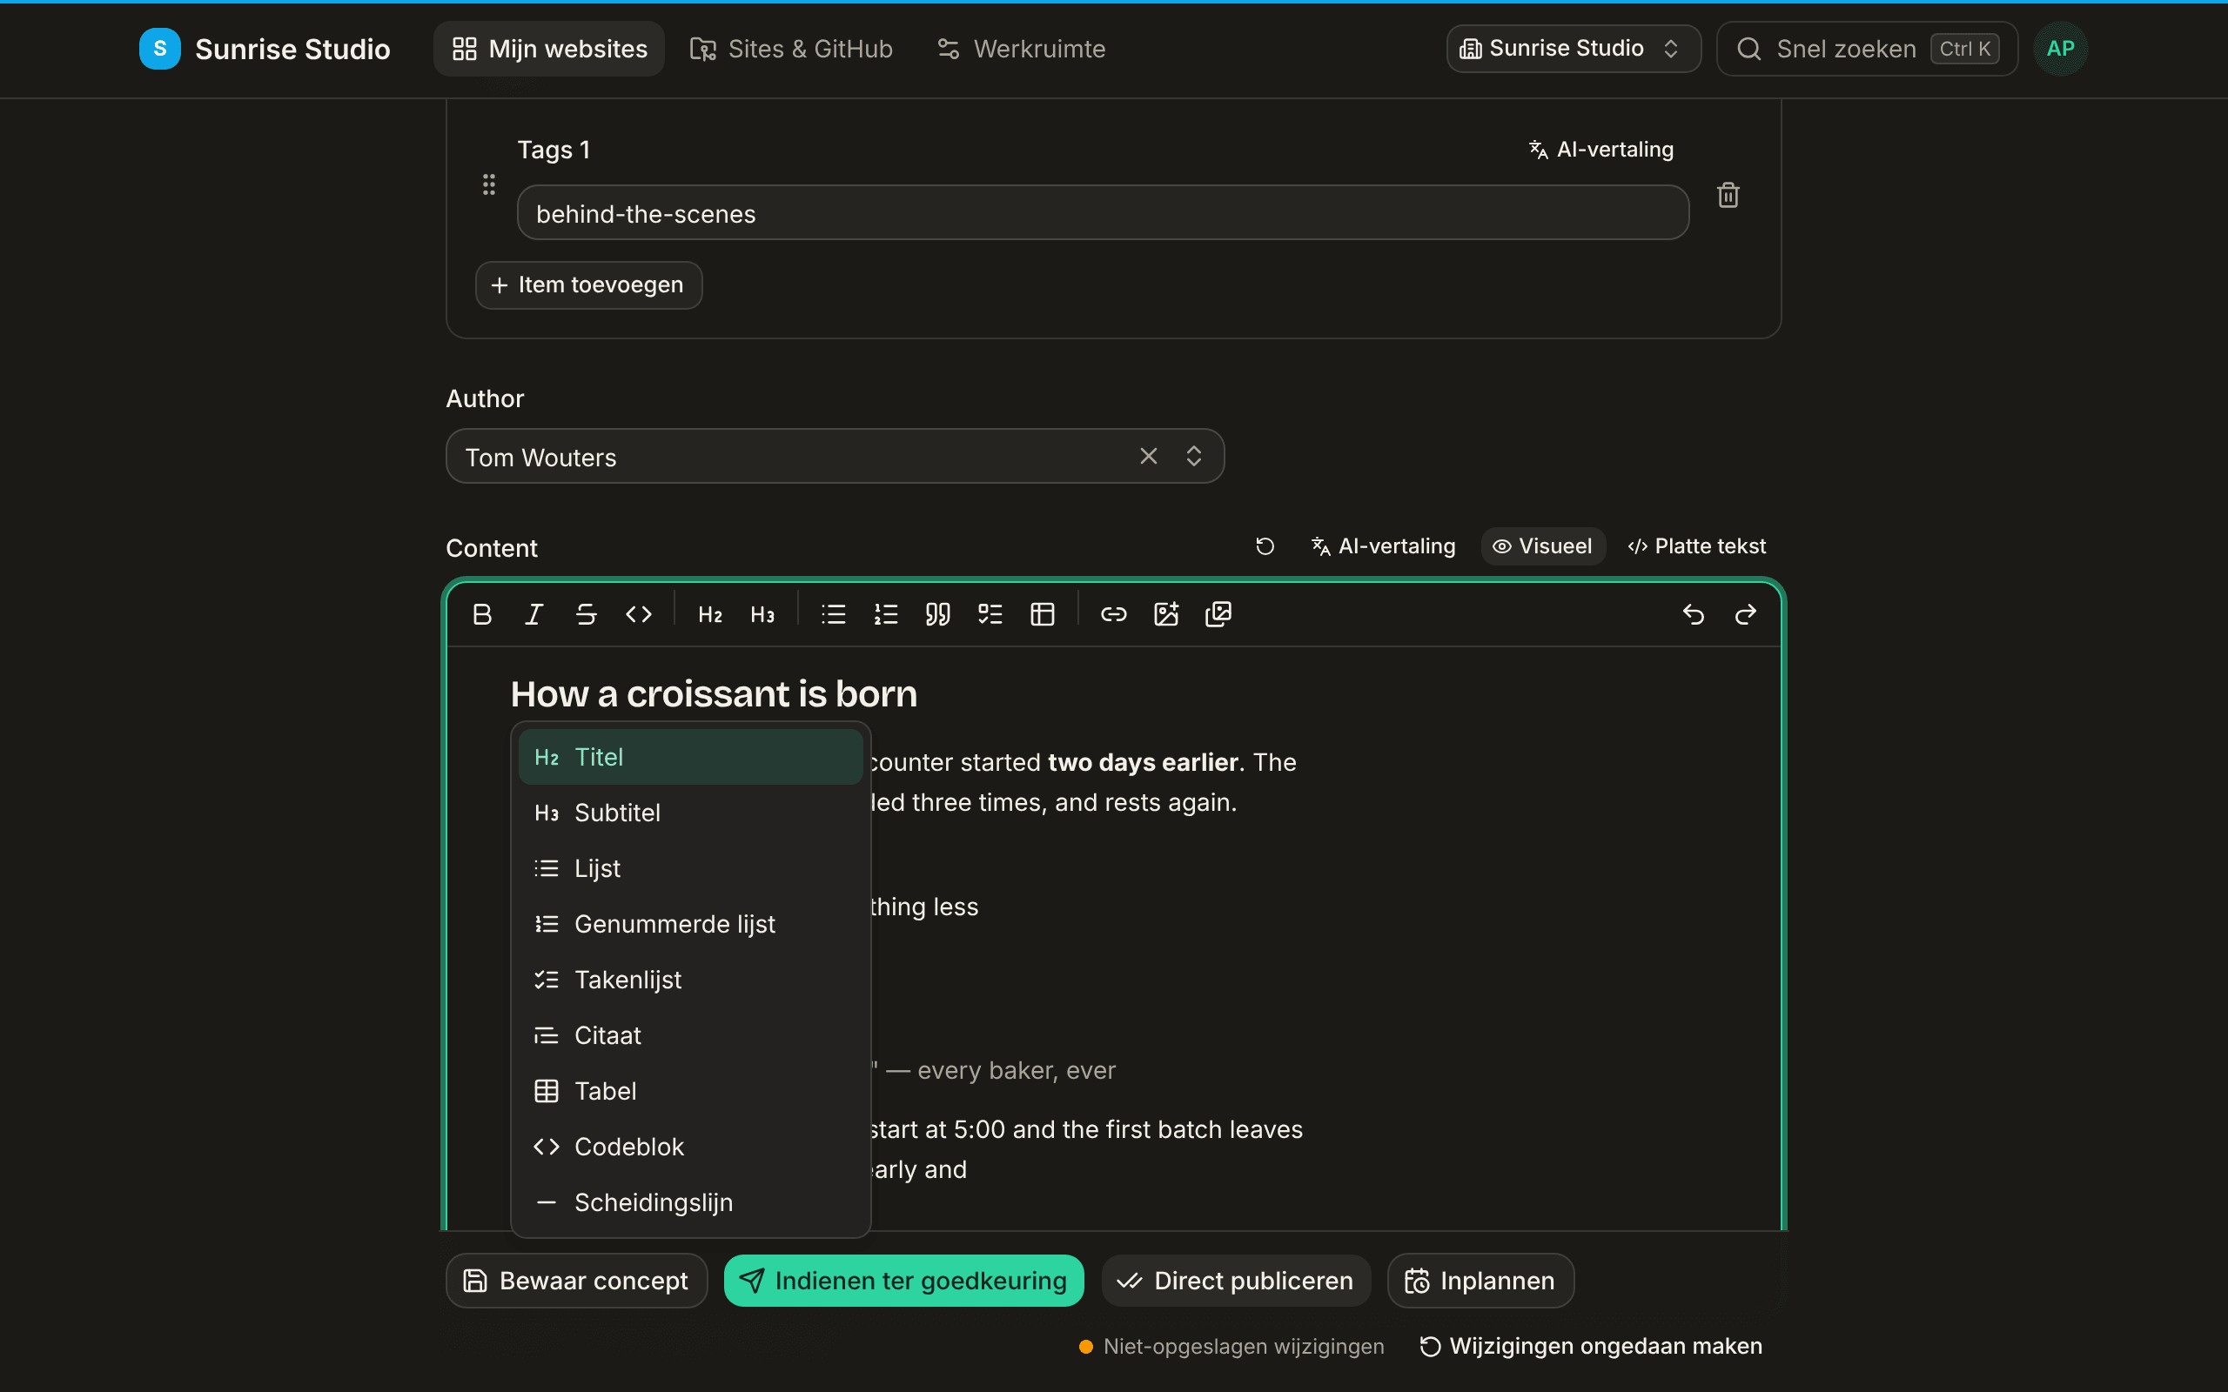Insert numbered list from toolbar
The width and height of the screenshot is (2228, 1392).
coord(886,614)
